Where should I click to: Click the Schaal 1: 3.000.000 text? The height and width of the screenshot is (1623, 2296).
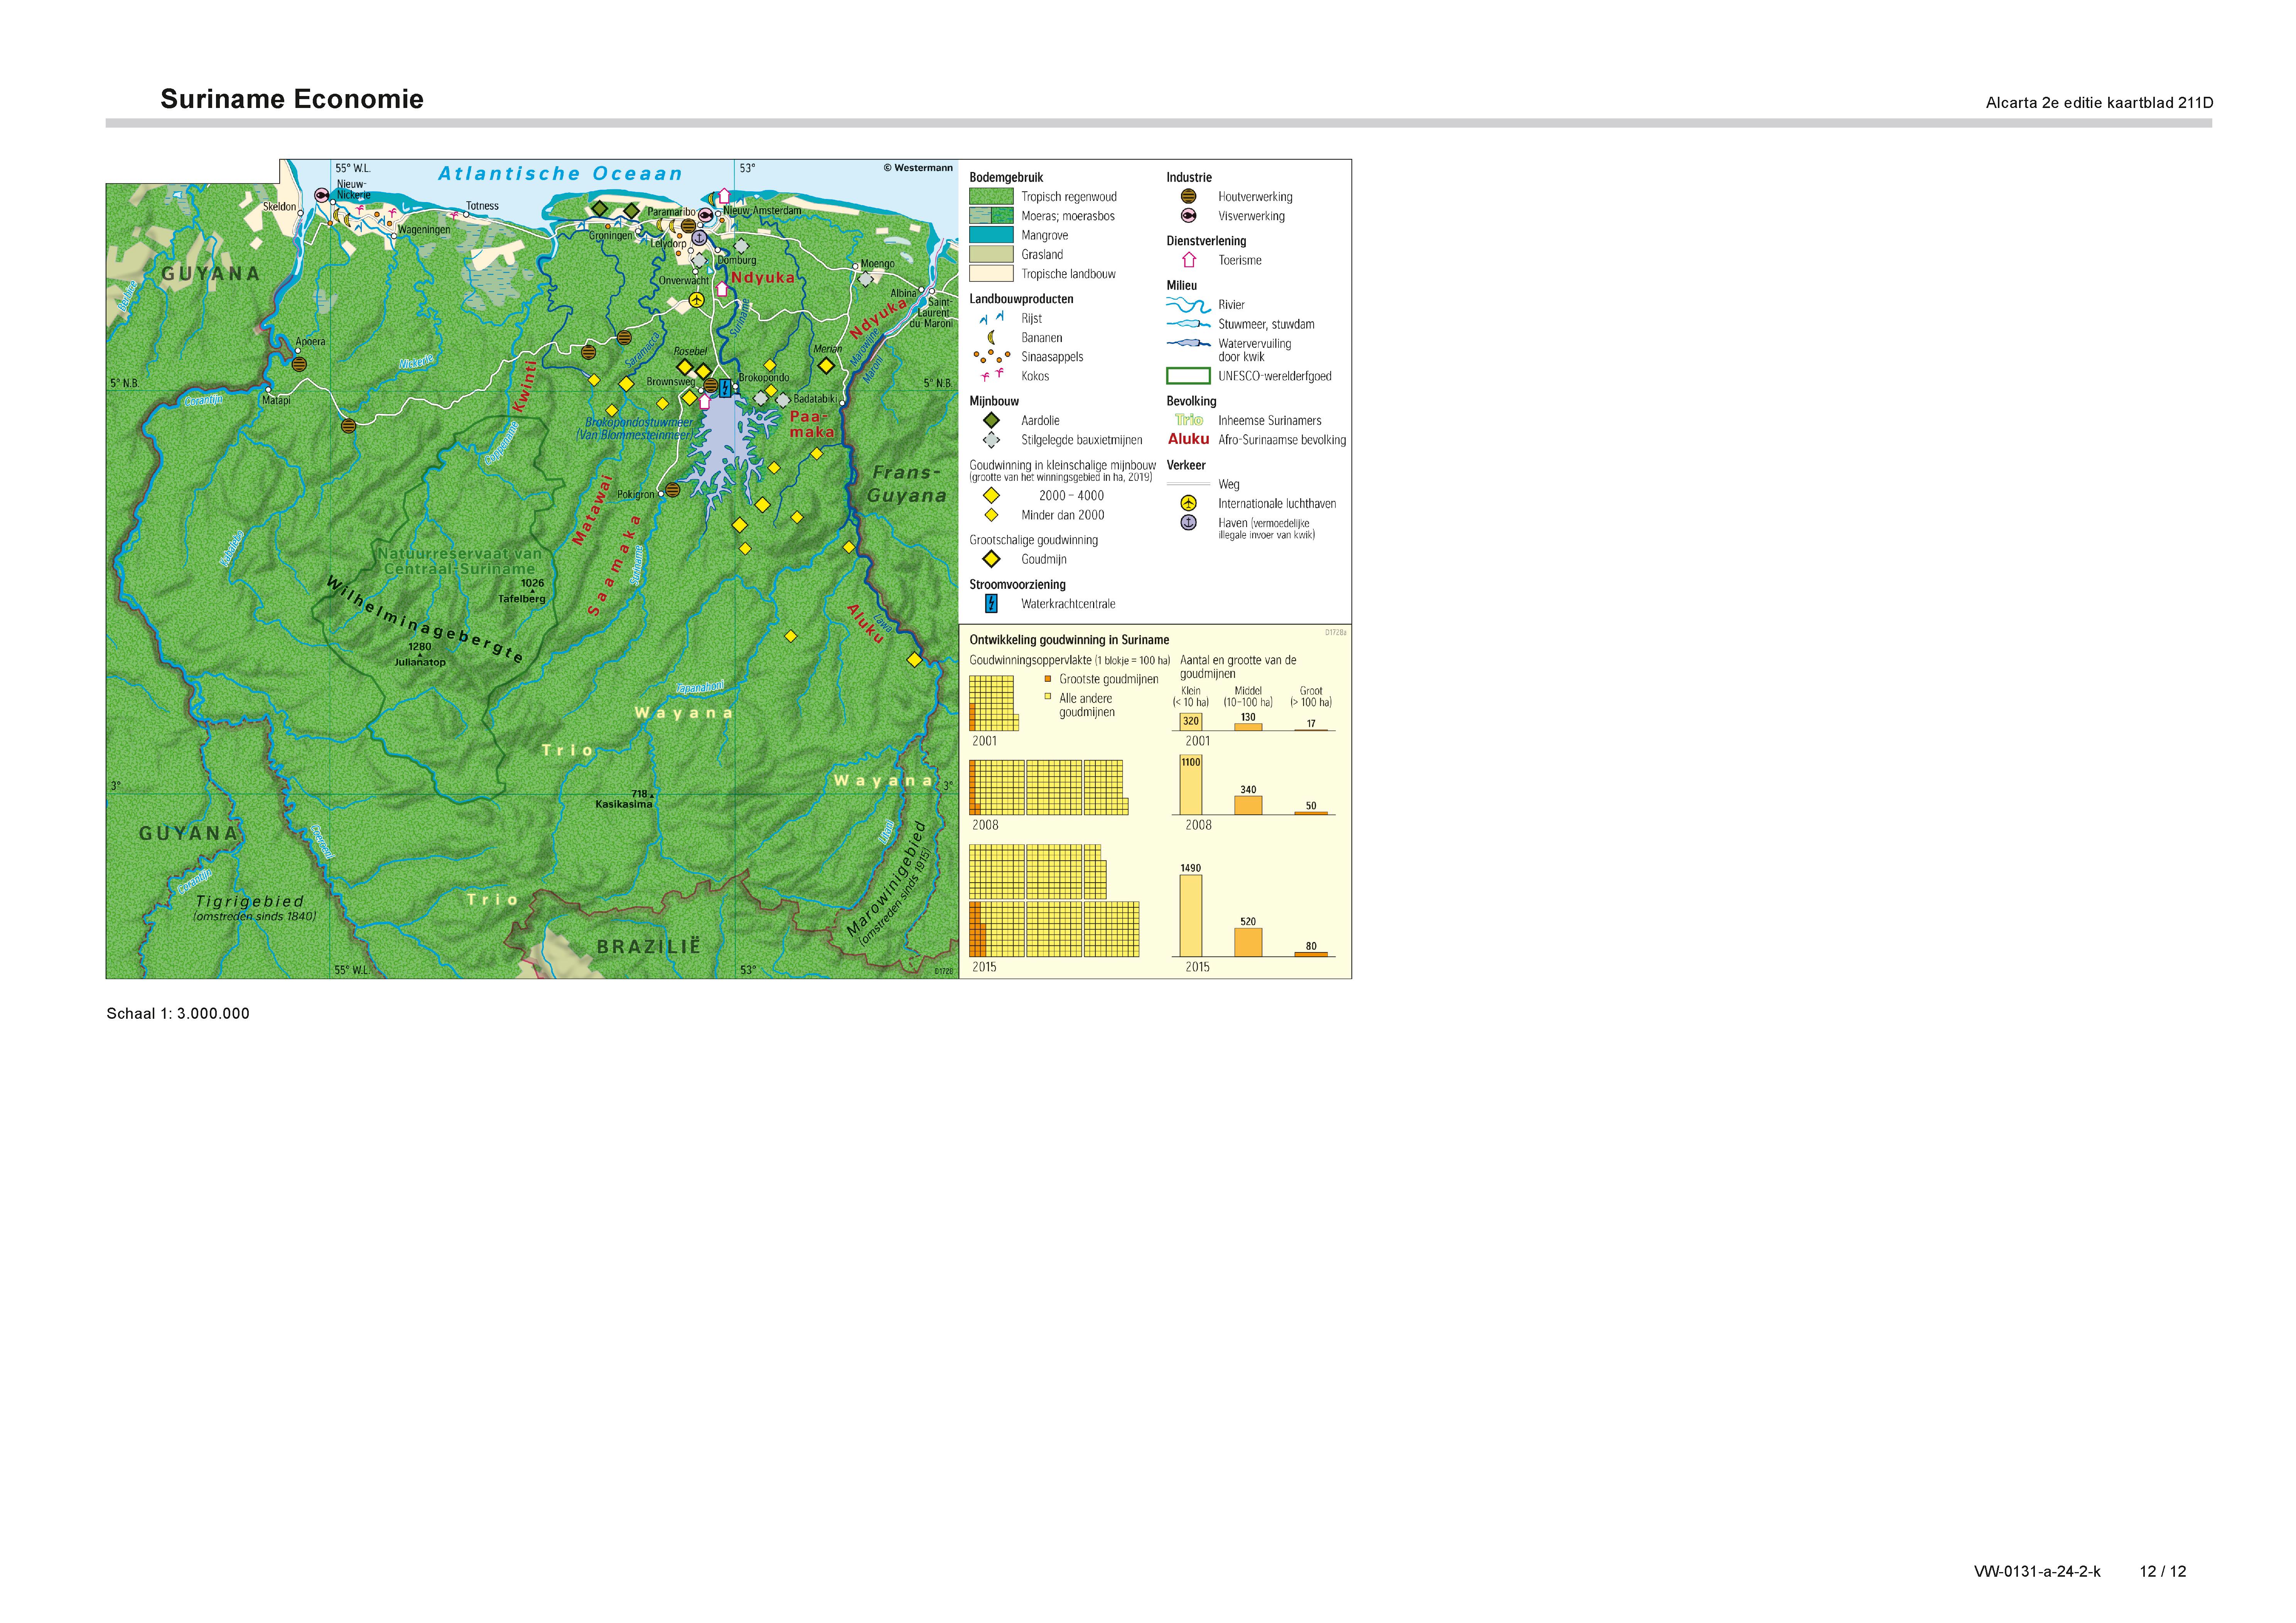[178, 1013]
